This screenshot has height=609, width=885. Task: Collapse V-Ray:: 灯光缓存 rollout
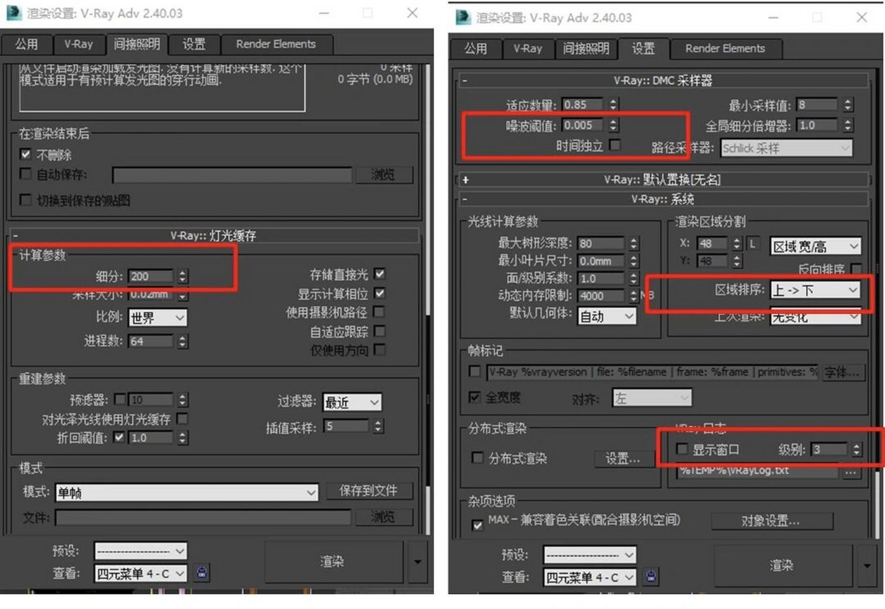point(213,235)
